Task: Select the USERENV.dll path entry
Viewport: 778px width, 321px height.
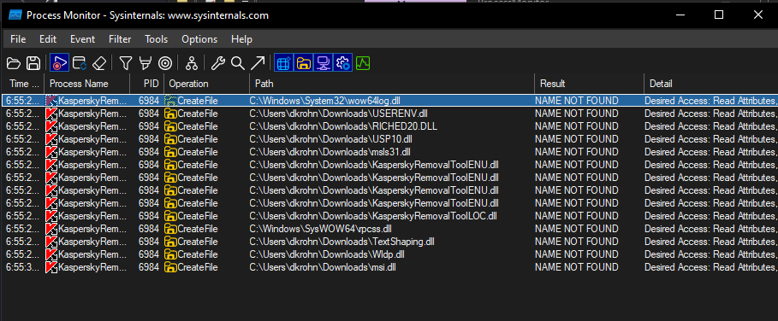Action: (x=338, y=114)
